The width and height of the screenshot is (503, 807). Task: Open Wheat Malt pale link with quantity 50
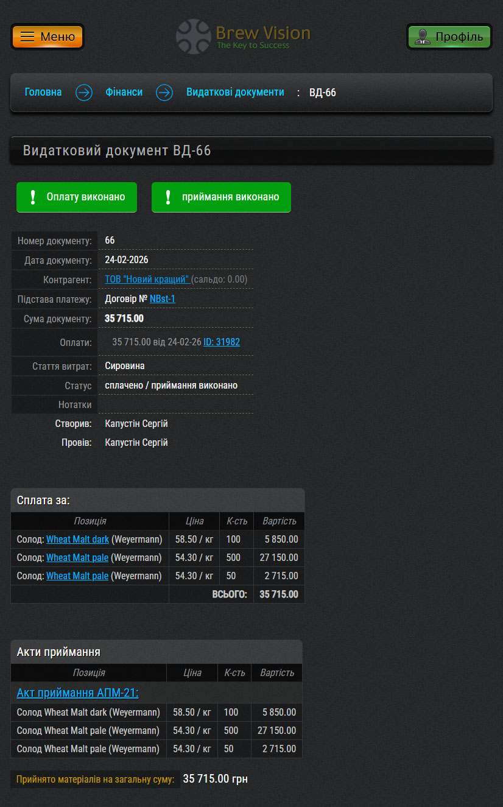77,576
